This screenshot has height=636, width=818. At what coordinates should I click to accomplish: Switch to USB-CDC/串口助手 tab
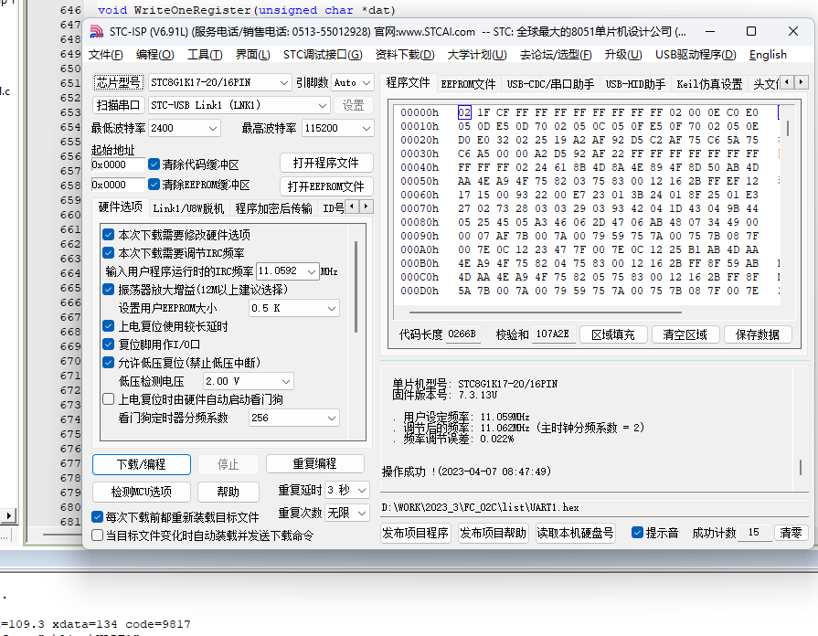[550, 84]
